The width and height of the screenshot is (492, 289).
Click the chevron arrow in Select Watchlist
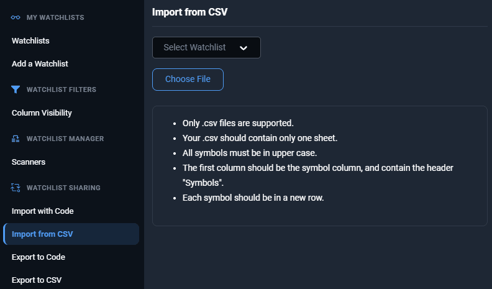(x=244, y=48)
